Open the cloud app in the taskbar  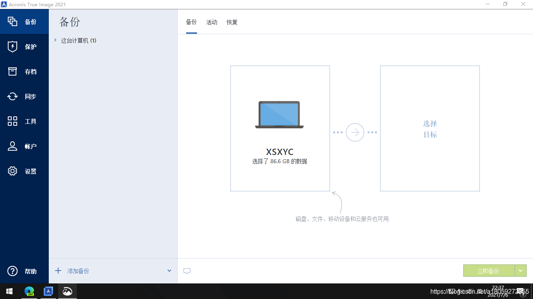click(x=68, y=291)
